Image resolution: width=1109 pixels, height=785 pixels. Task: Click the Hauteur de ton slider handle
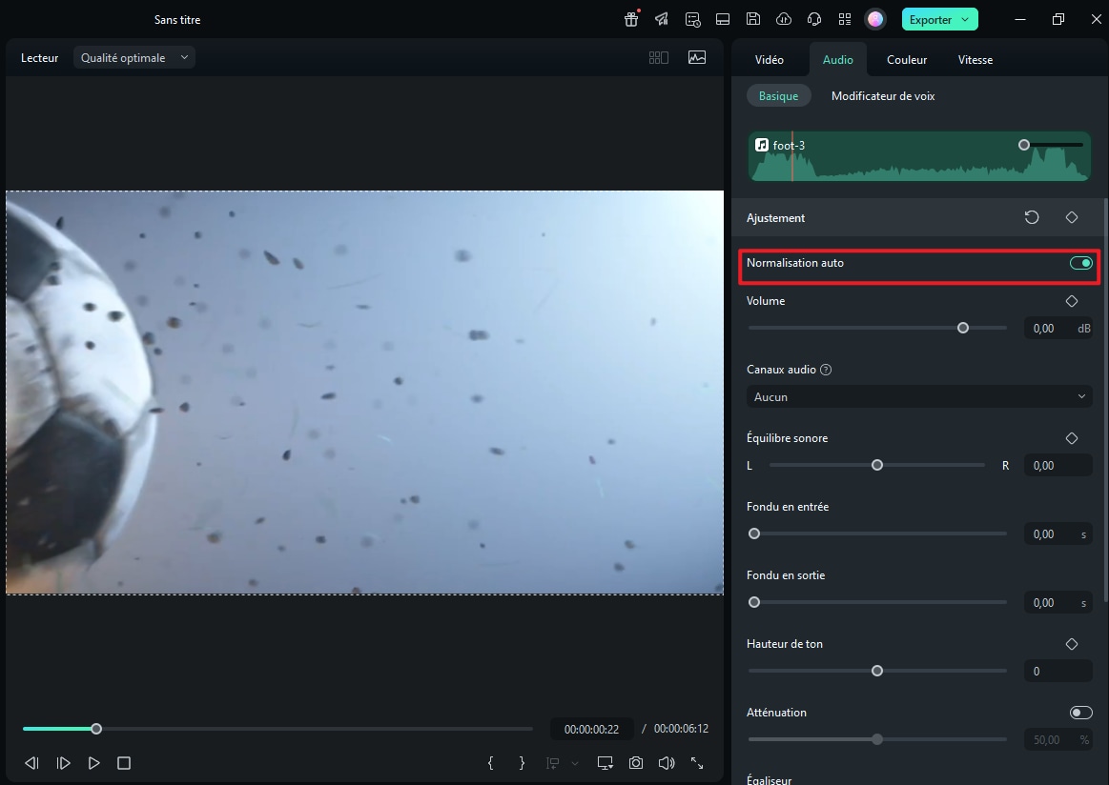coord(877,671)
